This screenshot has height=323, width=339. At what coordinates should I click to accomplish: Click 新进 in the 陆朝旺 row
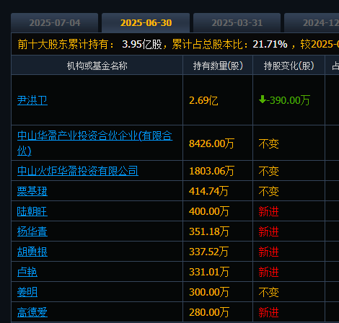click(268, 212)
